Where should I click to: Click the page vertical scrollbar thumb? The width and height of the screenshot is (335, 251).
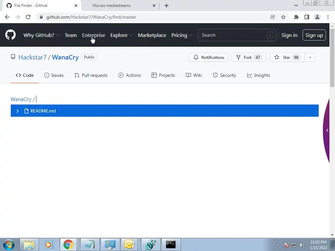point(332,58)
